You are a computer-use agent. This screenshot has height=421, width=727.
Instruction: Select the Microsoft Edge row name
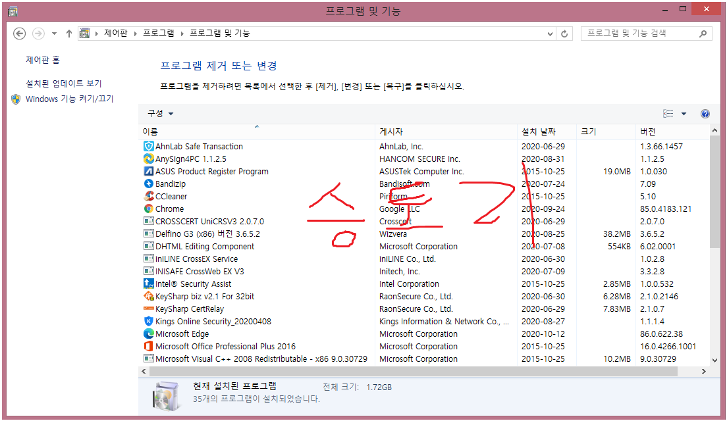pos(182,334)
